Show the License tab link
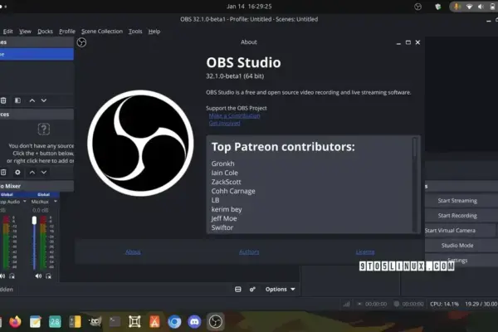The height and width of the screenshot is (332, 498). point(365,252)
